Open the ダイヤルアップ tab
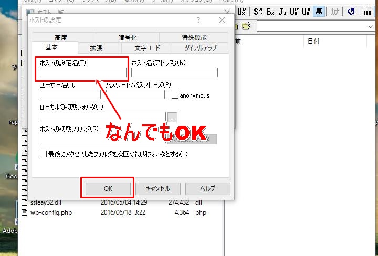Screen dimensions: 378x256 pos(201,48)
